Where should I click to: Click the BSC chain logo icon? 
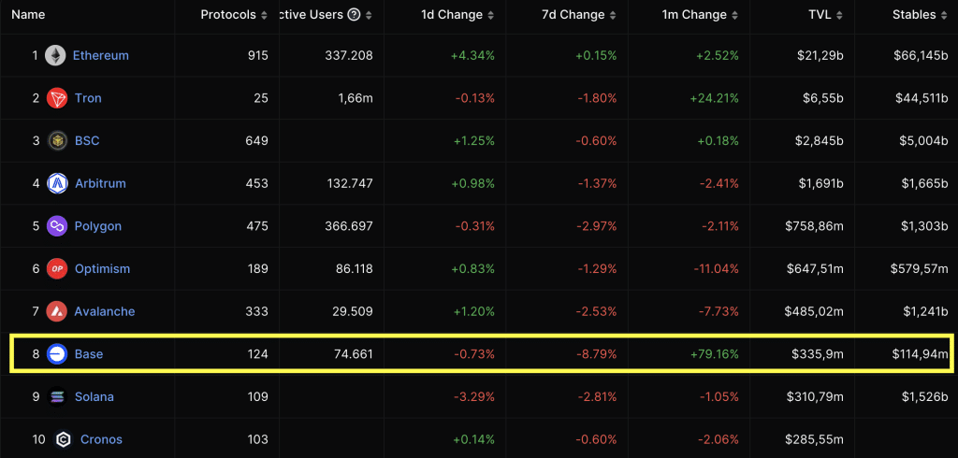[56, 141]
